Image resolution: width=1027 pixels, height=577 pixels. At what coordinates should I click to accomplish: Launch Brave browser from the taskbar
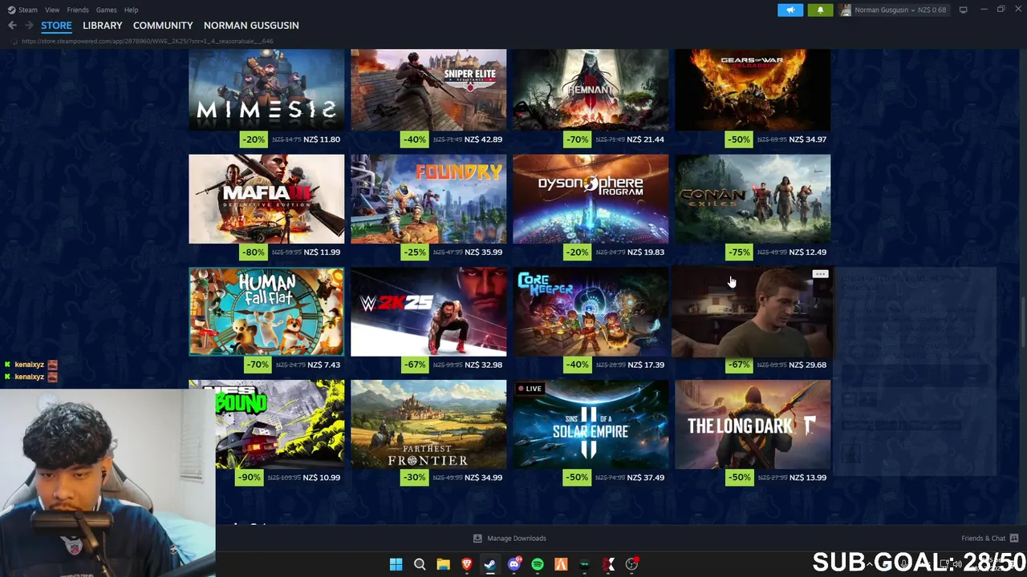pos(466,565)
